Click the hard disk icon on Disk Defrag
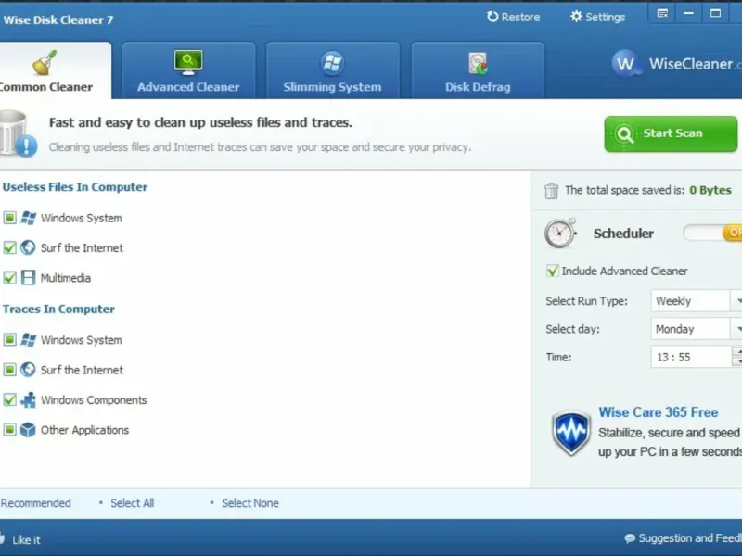742x556 pixels. (478, 63)
